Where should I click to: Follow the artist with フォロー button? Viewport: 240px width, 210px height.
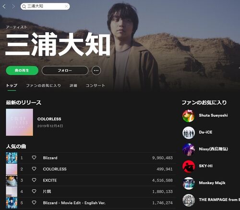click(x=65, y=71)
